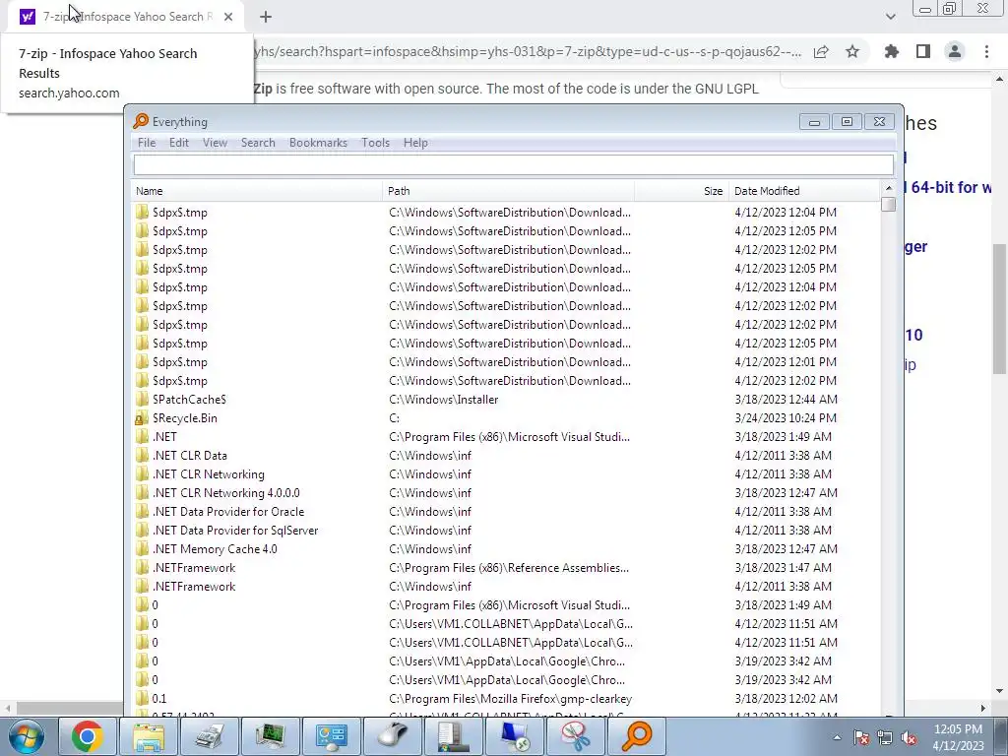Open the File menu in Everything
The image size is (1008, 756).
coord(147,143)
